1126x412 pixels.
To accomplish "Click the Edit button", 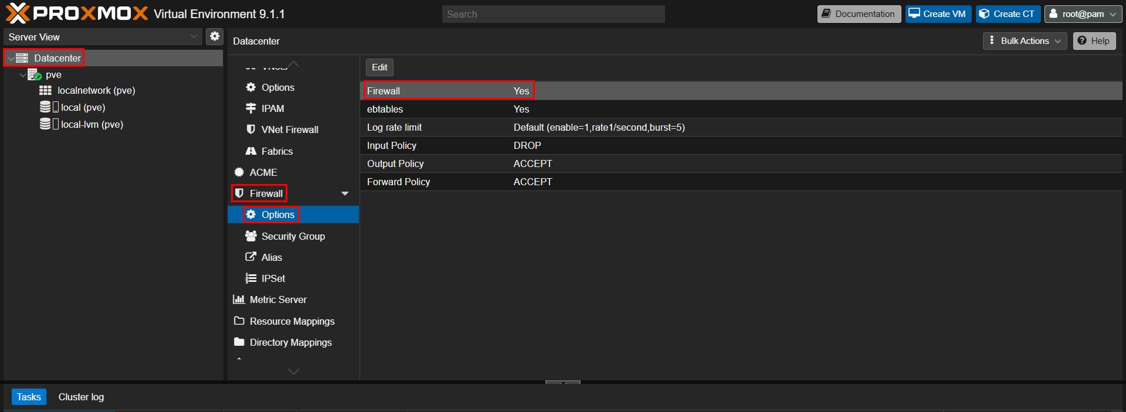I will [x=379, y=67].
